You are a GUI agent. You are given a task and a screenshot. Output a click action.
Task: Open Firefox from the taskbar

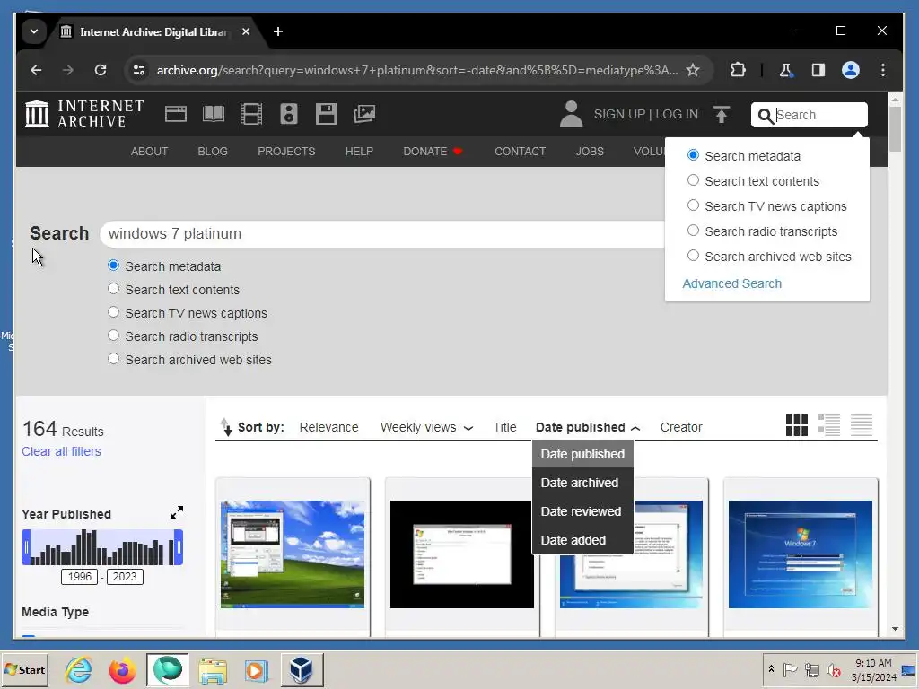122,669
